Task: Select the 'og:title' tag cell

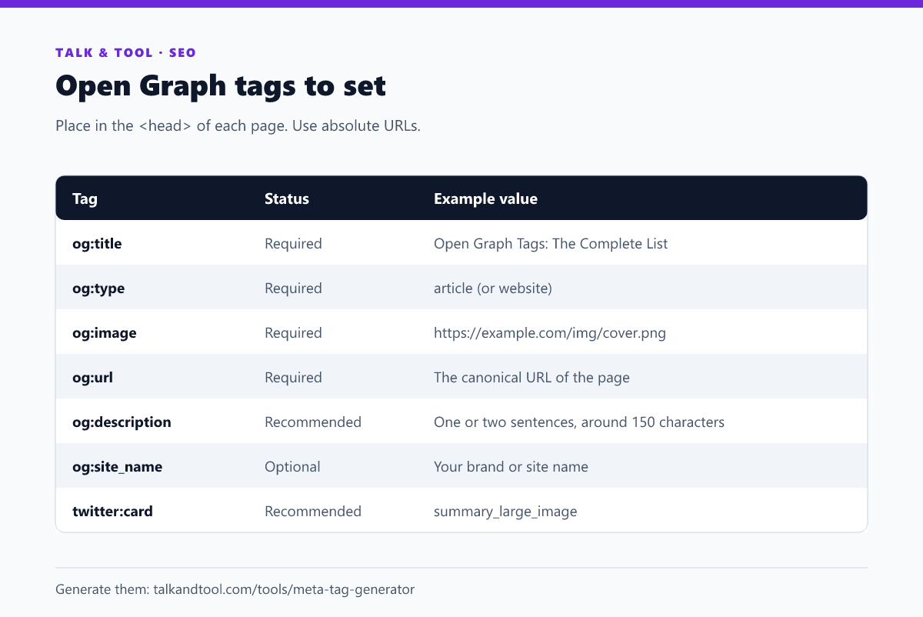Action: (97, 244)
